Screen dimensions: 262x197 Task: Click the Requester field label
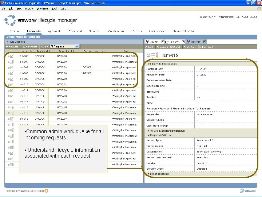(x=153, y=115)
